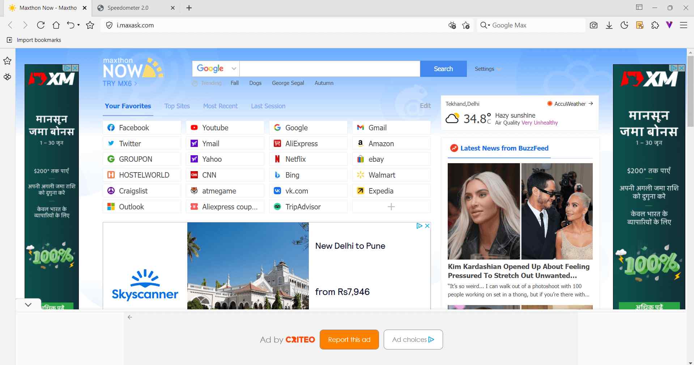Open the Walmart favorite tile
The width and height of the screenshot is (694, 365).
click(391, 175)
